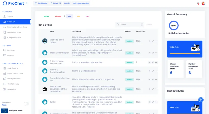The height and width of the screenshot is (114, 209).
Task: Open Knowledge Base in sidebar
Action: [14, 32]
